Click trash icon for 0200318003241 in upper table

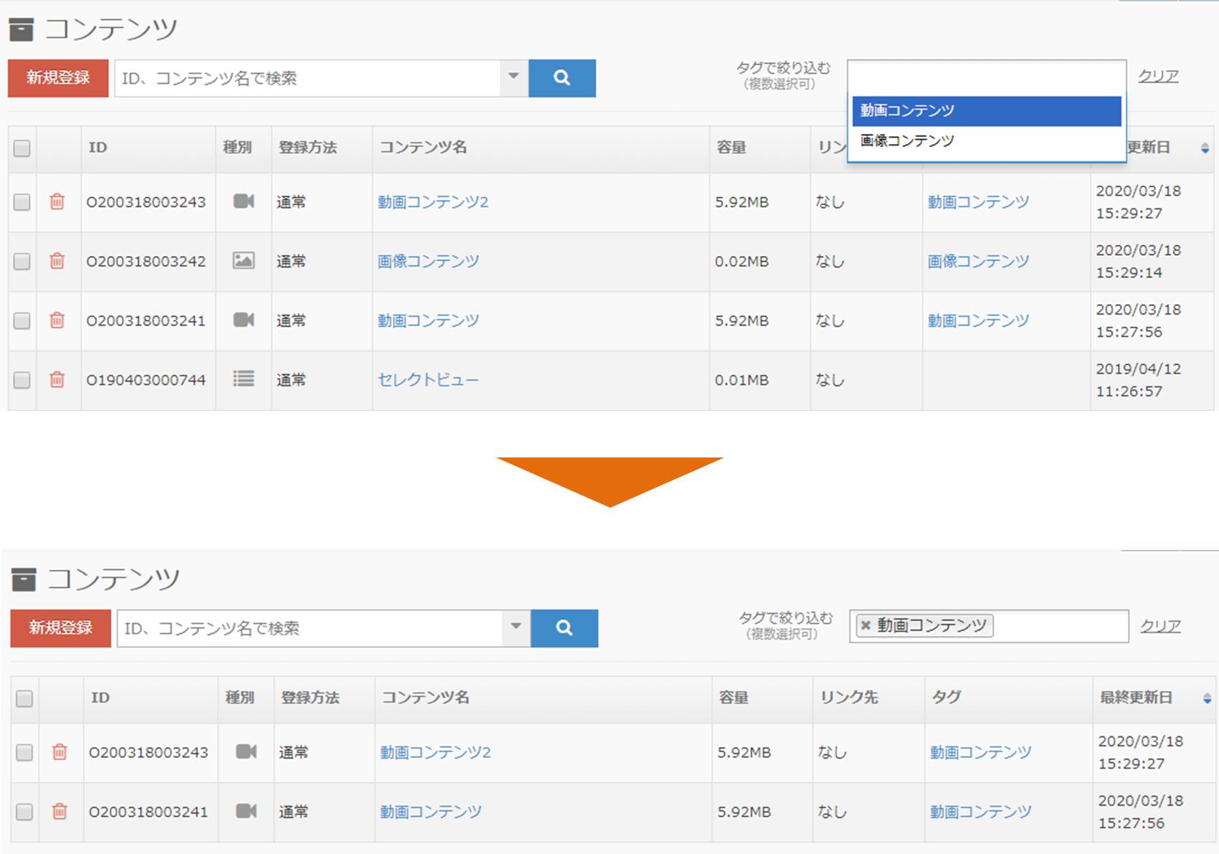pos(57,321)
